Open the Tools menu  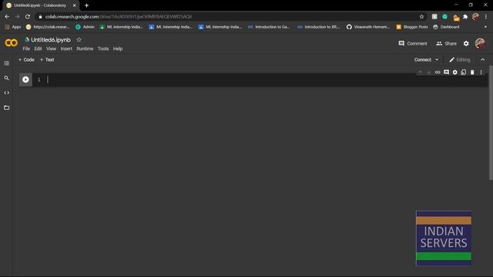point(103,48)
